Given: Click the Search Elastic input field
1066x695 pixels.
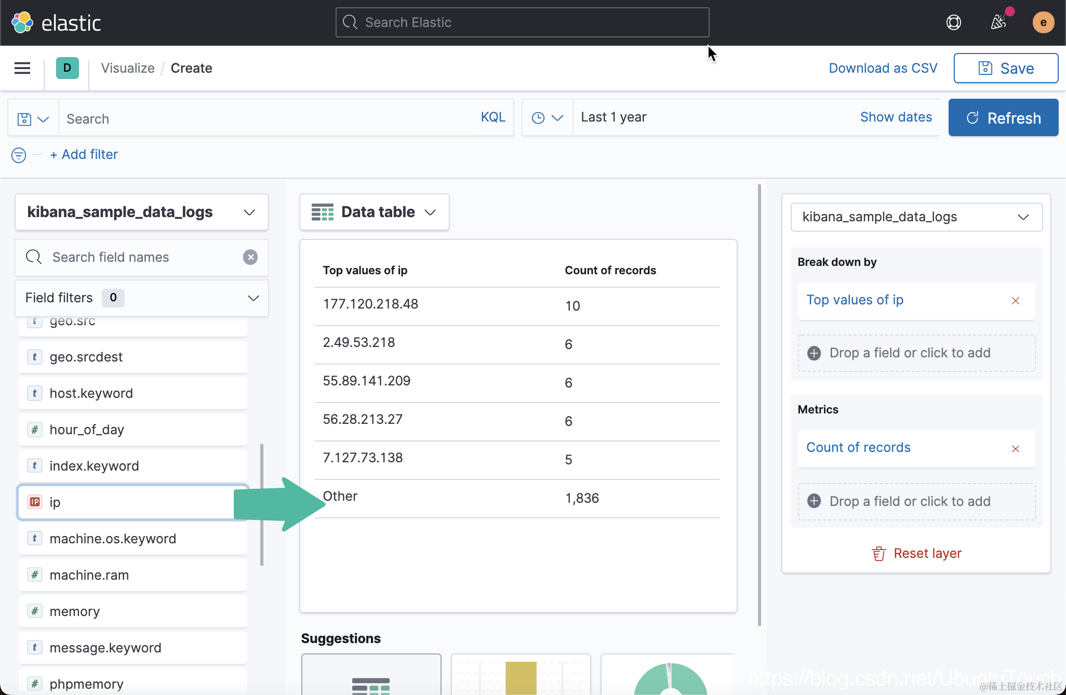Looking at the screenshot, I should [x=522, y=22].
